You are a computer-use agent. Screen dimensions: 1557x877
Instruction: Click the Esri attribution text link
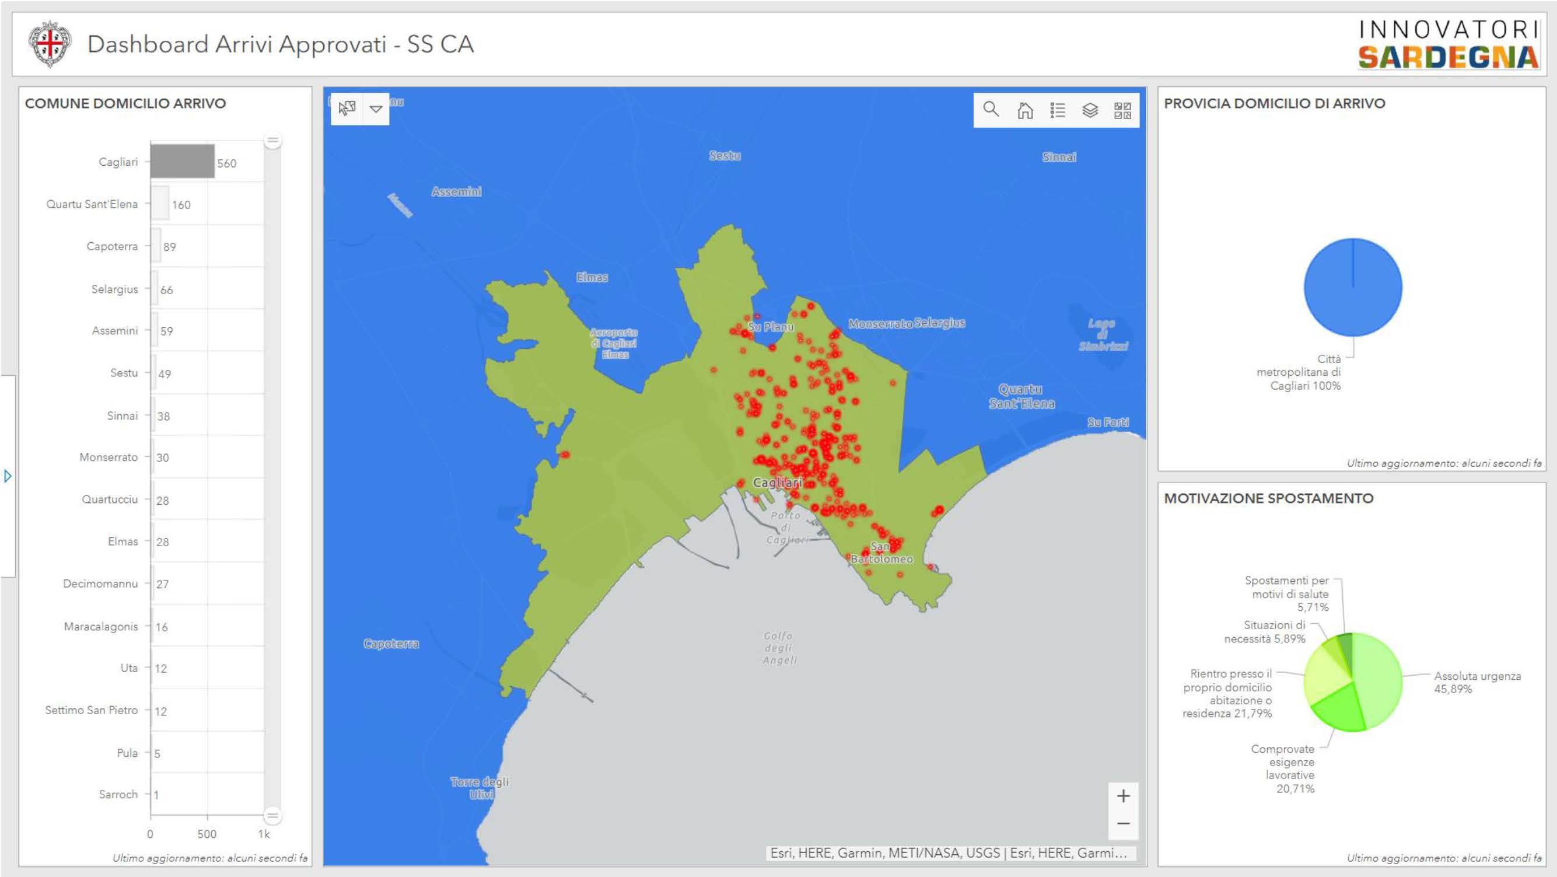pos(948,853)
